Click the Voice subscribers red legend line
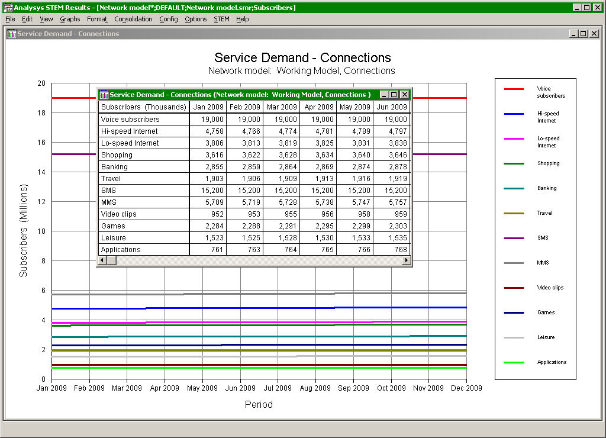The width and height of the screenshot is (606, 438). tap(514, 89)
